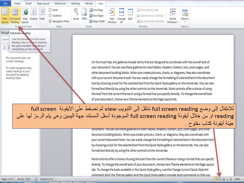Open the Insert tab
Viewport: 244px width, 183px height.
pos(29,3)
